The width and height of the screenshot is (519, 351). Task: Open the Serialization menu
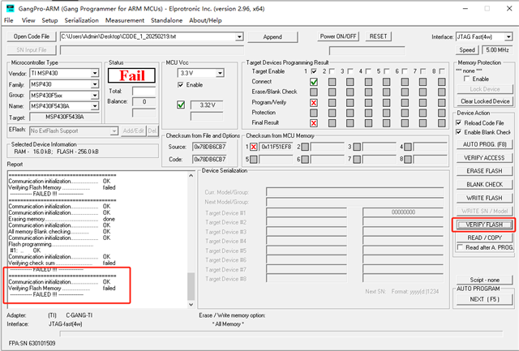tap(81, 20)
